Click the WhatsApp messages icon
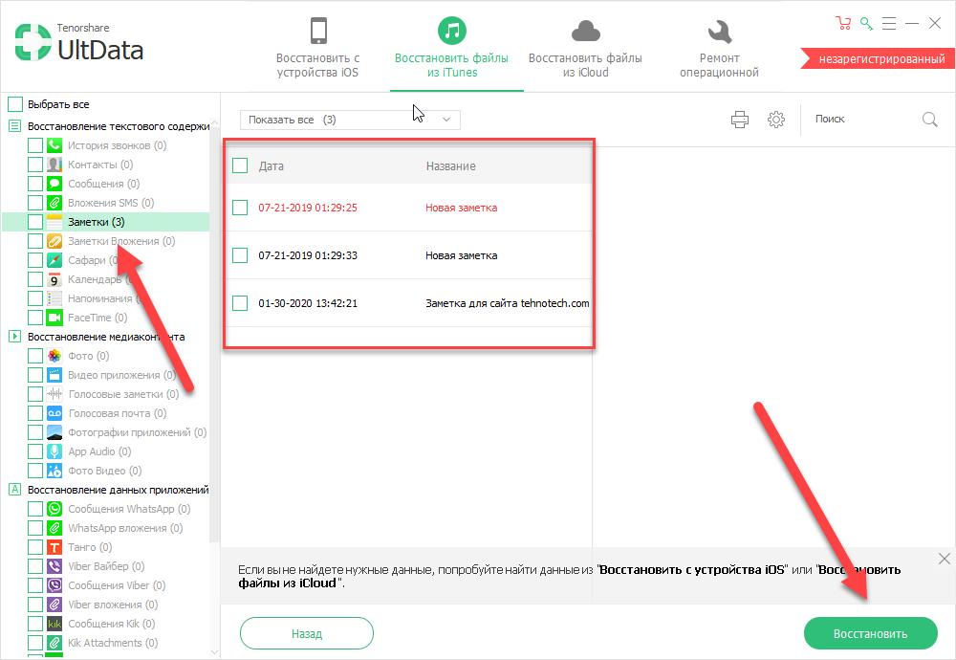Screen dimensions: 956x660 tap(54, 509)
